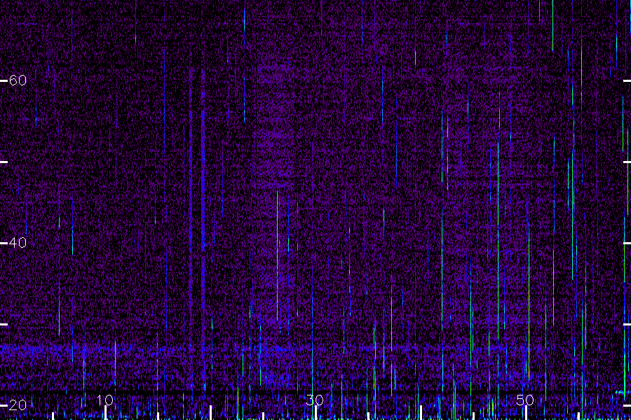Click the bottom tick mark below the 50 label
The height and width of the screenshot is (420, 631).
pyautogui.click(x=526, y=413)
